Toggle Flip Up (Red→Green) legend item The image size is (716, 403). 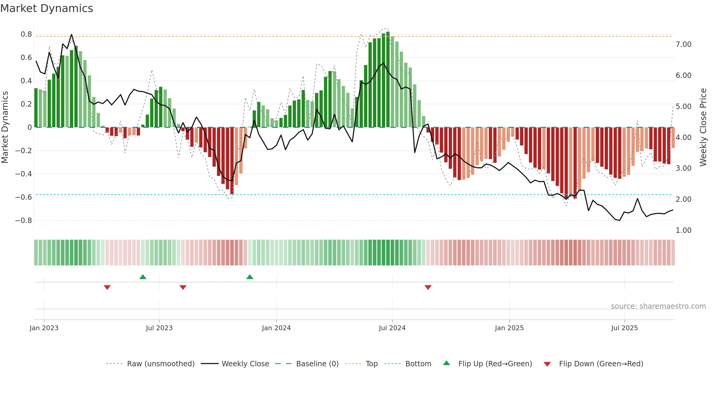[x=487, y=364]
